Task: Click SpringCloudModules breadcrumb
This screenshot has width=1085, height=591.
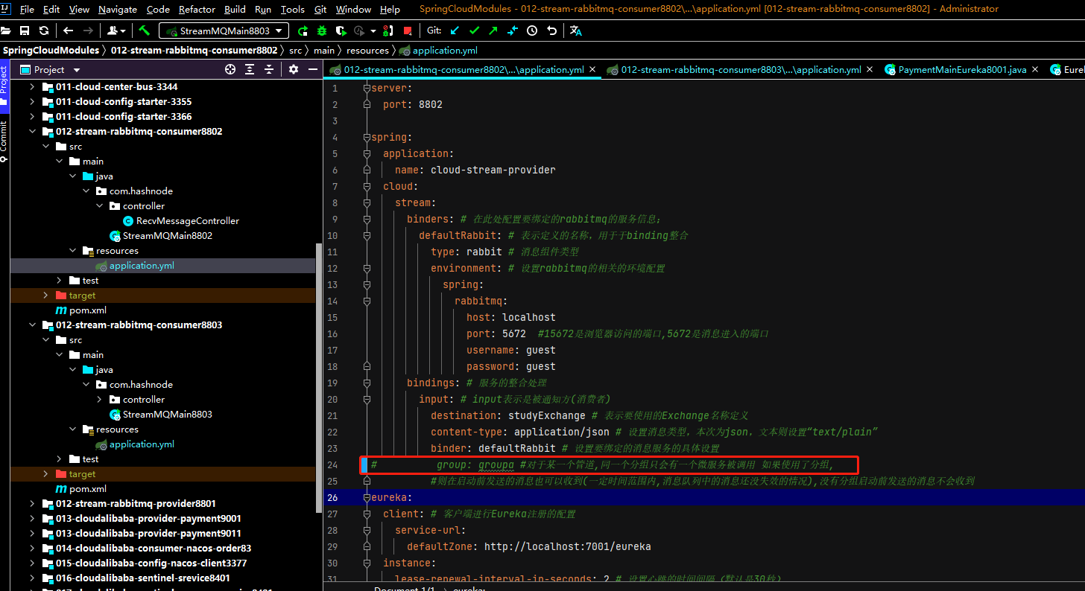Action: tap(51, 50)
